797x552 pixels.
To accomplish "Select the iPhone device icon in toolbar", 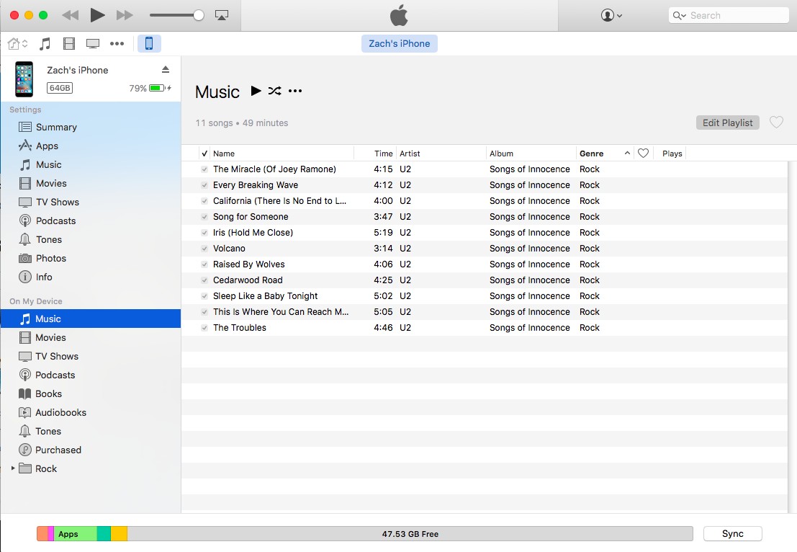I will [x=149, y=44].
